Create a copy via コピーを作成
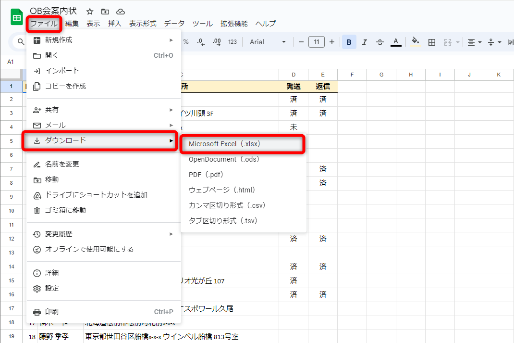514x343 pixels. click(65, 87)
